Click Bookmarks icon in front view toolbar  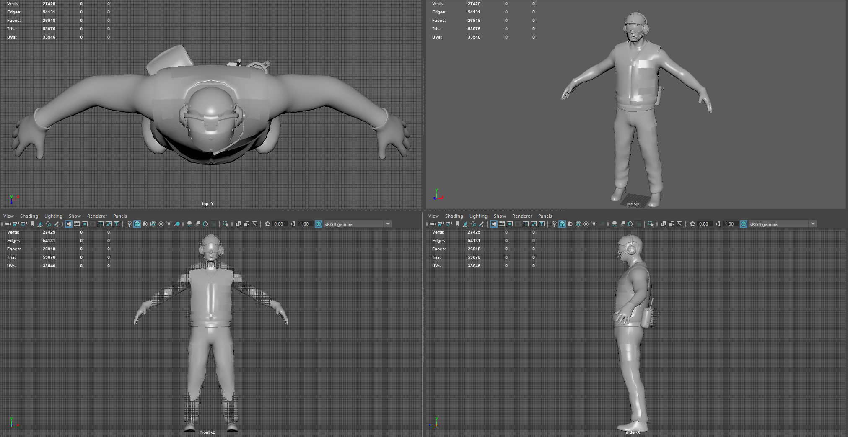[x=32, y=224]
